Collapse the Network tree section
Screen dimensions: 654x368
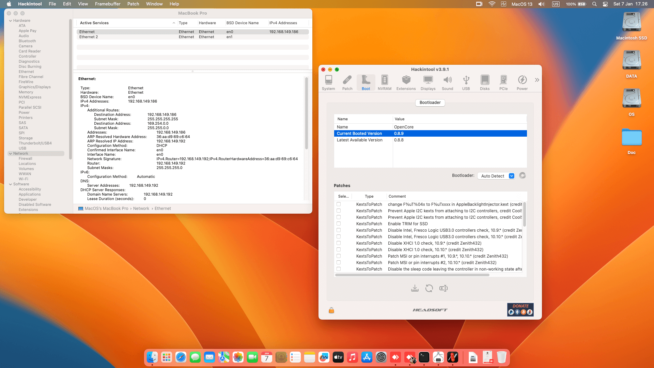click(x=11, y=154)
